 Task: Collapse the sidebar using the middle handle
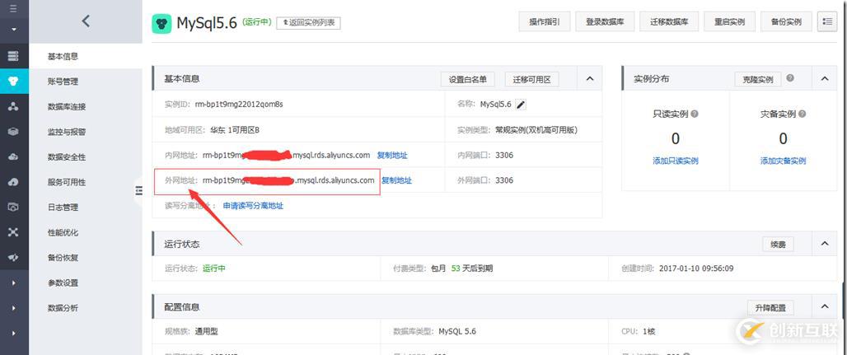point(138,190)
